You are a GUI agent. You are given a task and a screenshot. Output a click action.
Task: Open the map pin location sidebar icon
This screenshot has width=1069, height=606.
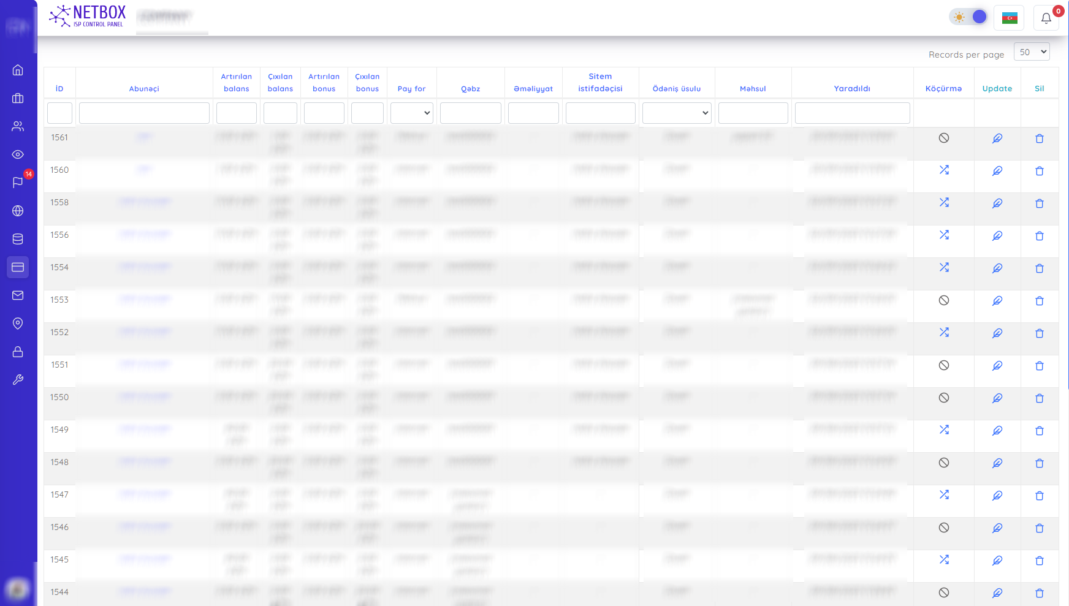point(18,324)
